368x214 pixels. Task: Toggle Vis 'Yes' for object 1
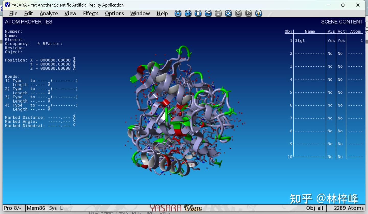coord(331,41)
